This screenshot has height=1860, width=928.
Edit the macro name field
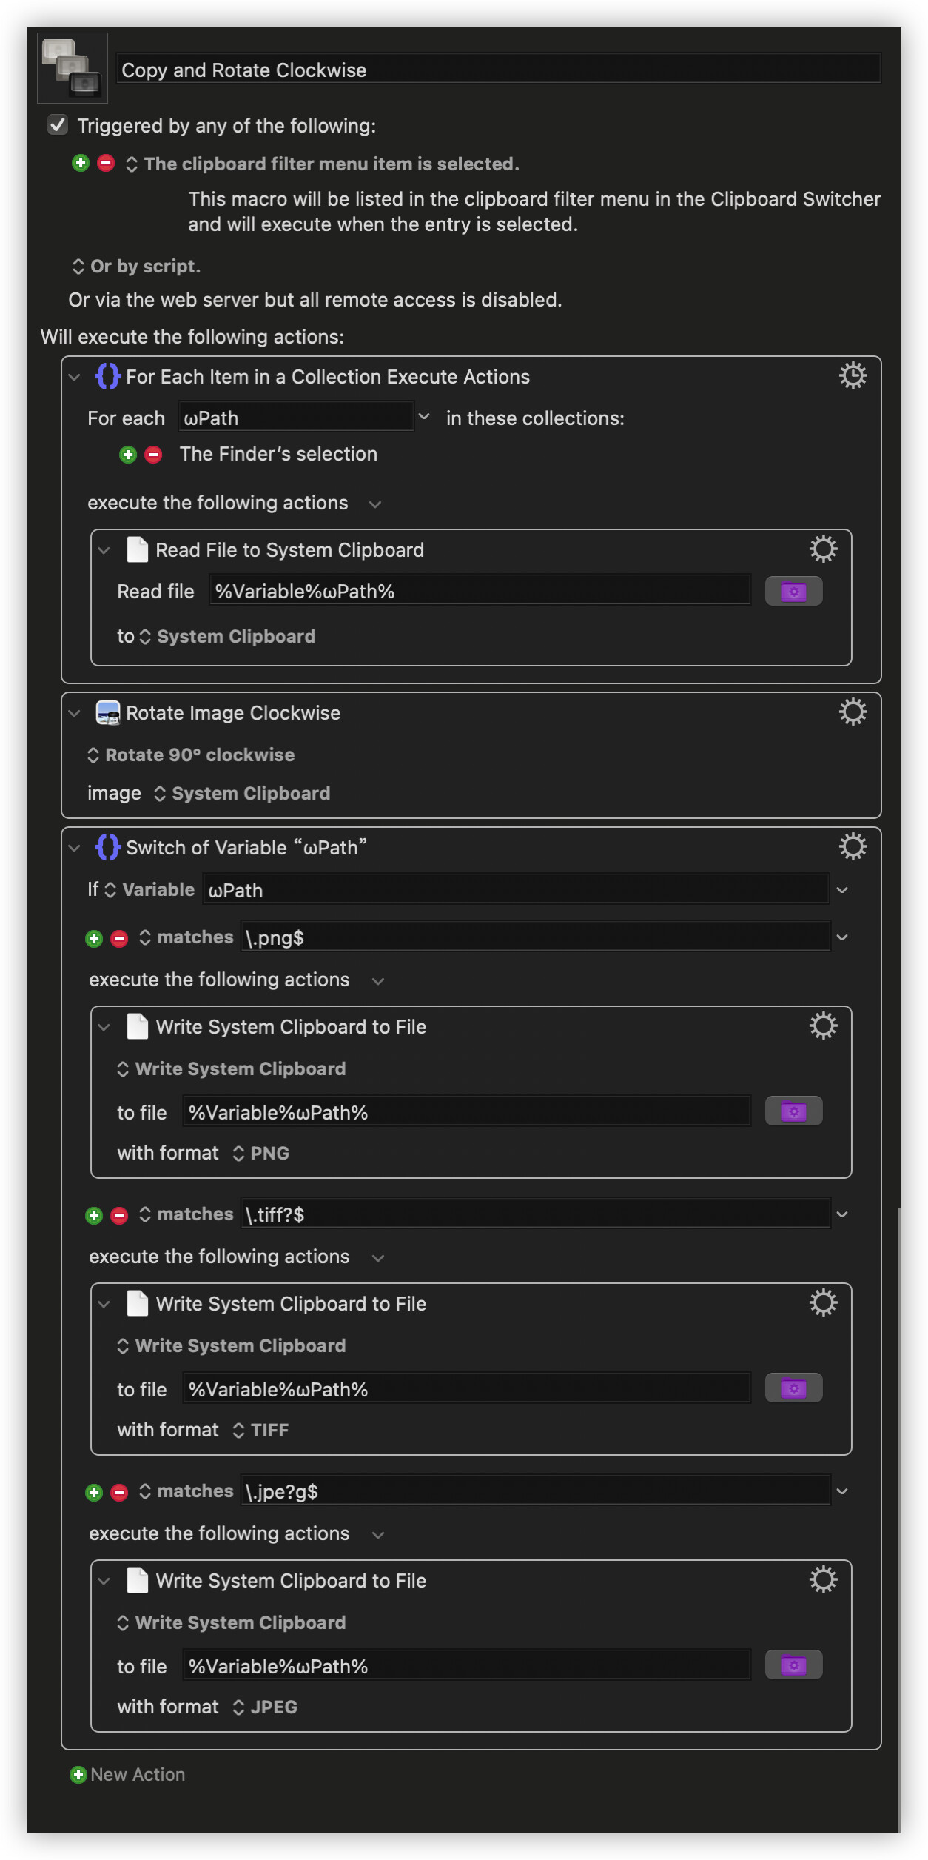coord(499,70)
